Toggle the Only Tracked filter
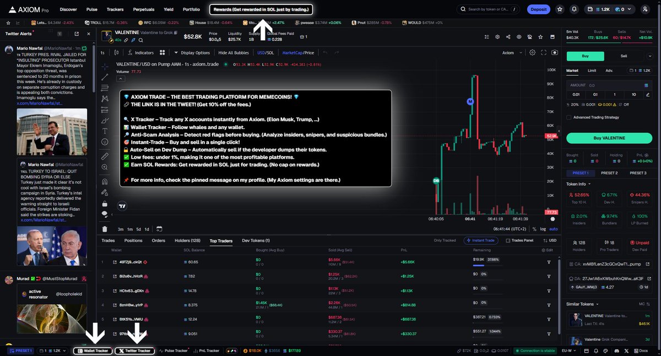This screenshot has height=356, width=661. tap(446, 240)
